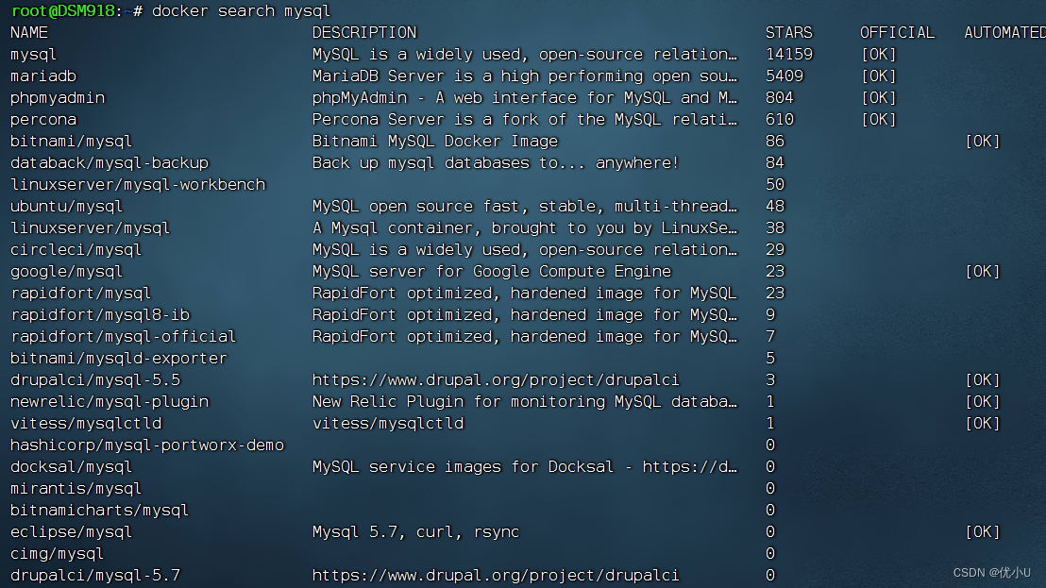Click the automated [OK] in google/mysql row
1046x588 pixels.
[x=983, y=272]
